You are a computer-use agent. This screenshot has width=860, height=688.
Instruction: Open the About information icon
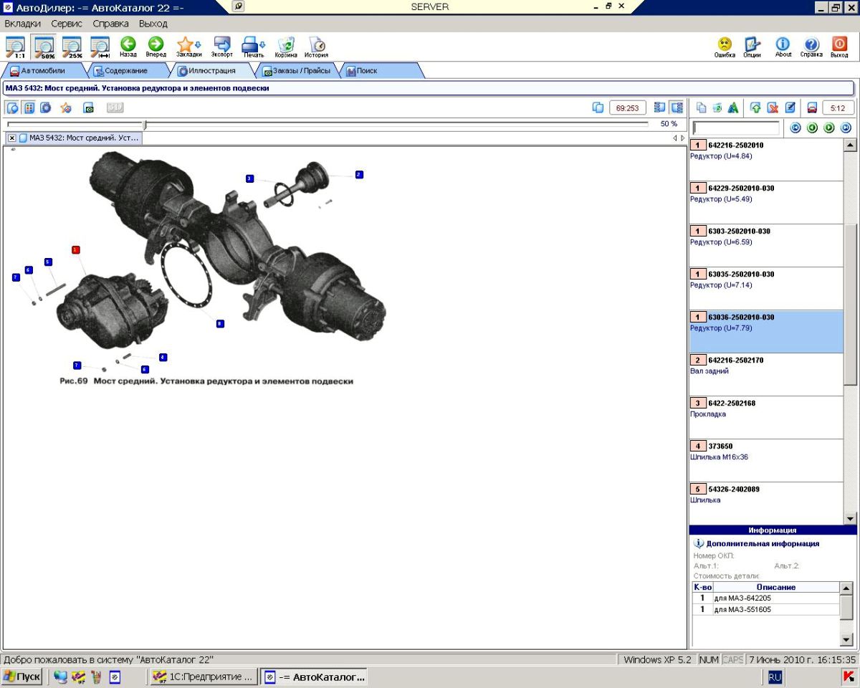pos(783,47)
